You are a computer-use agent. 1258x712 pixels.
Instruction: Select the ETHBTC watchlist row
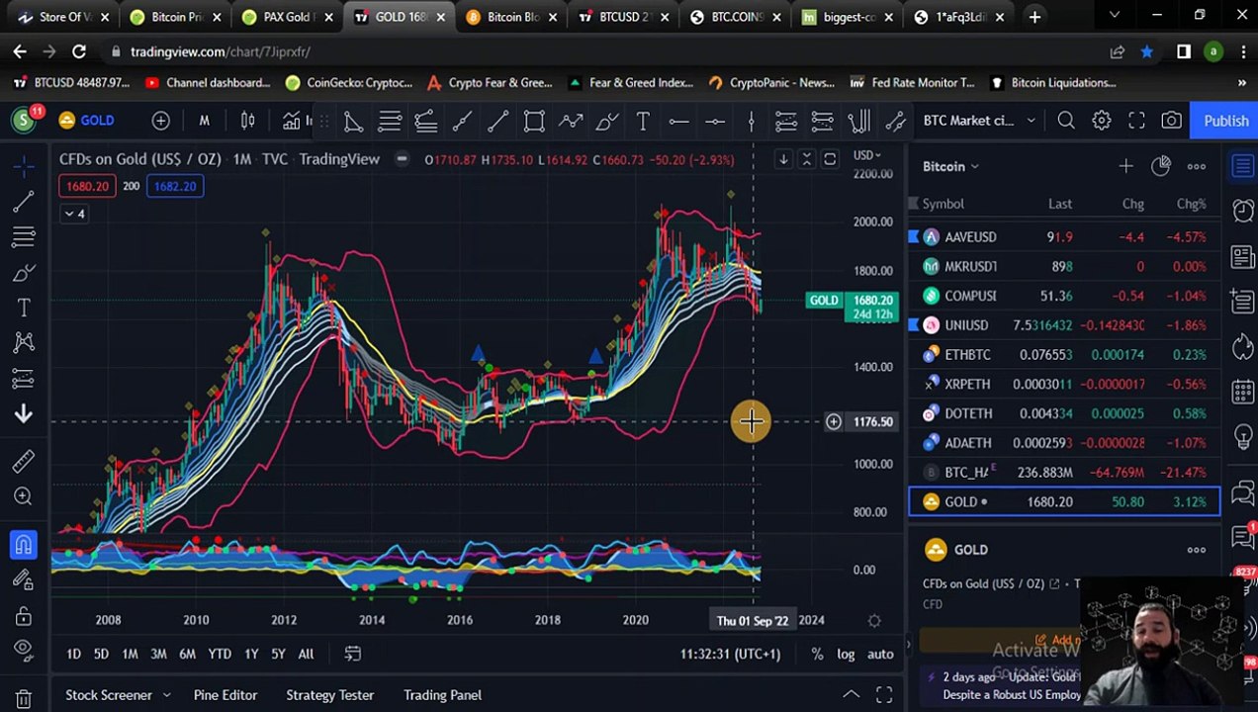click(x=1064, y=354)
